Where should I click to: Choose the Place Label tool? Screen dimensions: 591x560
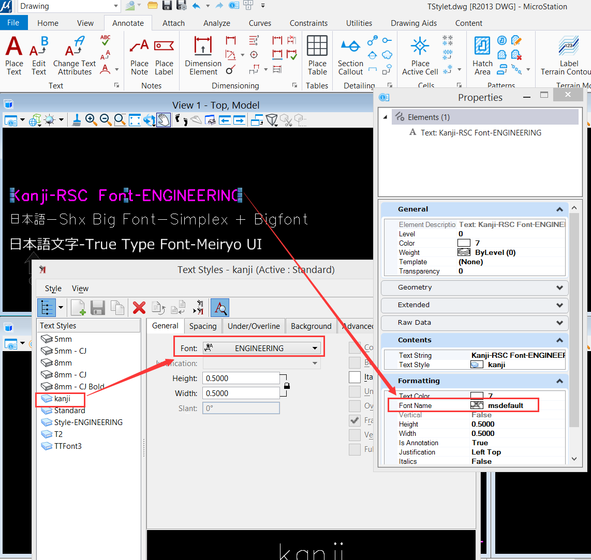[x=164, y=55]
